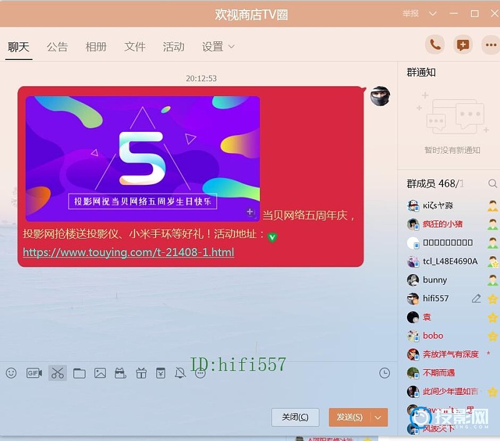This screenshot has height=441, width=500.
Task: Open the 相册 tab
Action: (x=96, y=47)
